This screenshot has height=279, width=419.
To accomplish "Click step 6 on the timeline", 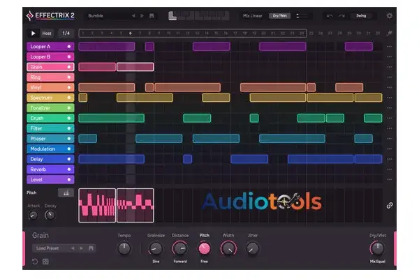I will (131, 33).
